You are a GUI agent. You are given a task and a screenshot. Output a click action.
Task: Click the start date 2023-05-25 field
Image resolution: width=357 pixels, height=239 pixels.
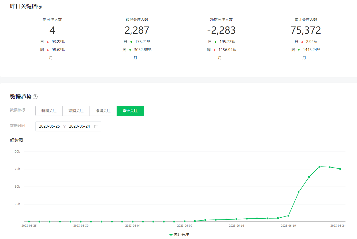[x=49, y=126]
